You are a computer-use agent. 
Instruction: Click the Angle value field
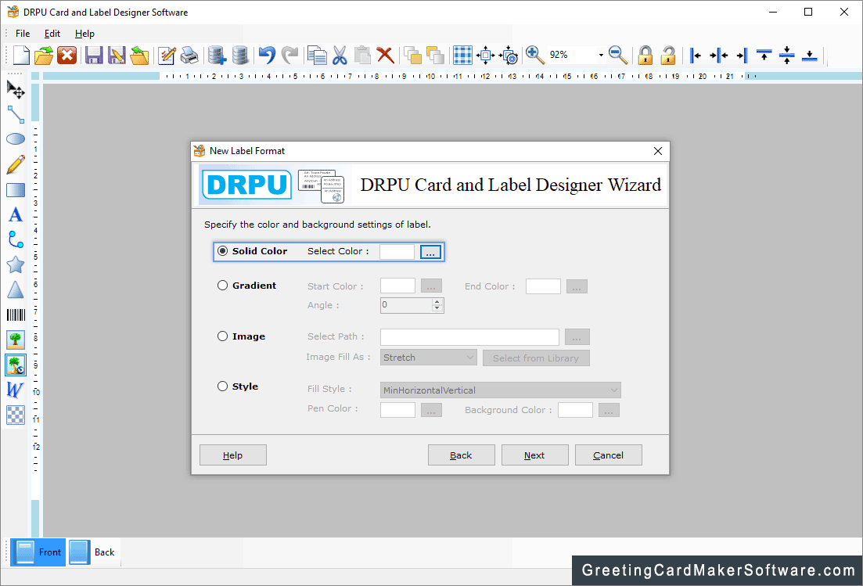(408, 305)
